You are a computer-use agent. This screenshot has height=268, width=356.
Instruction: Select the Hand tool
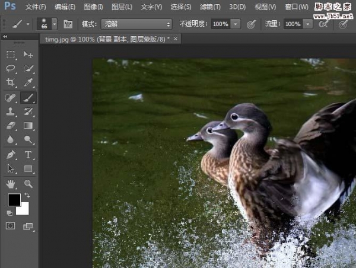[x=11, y=184]
